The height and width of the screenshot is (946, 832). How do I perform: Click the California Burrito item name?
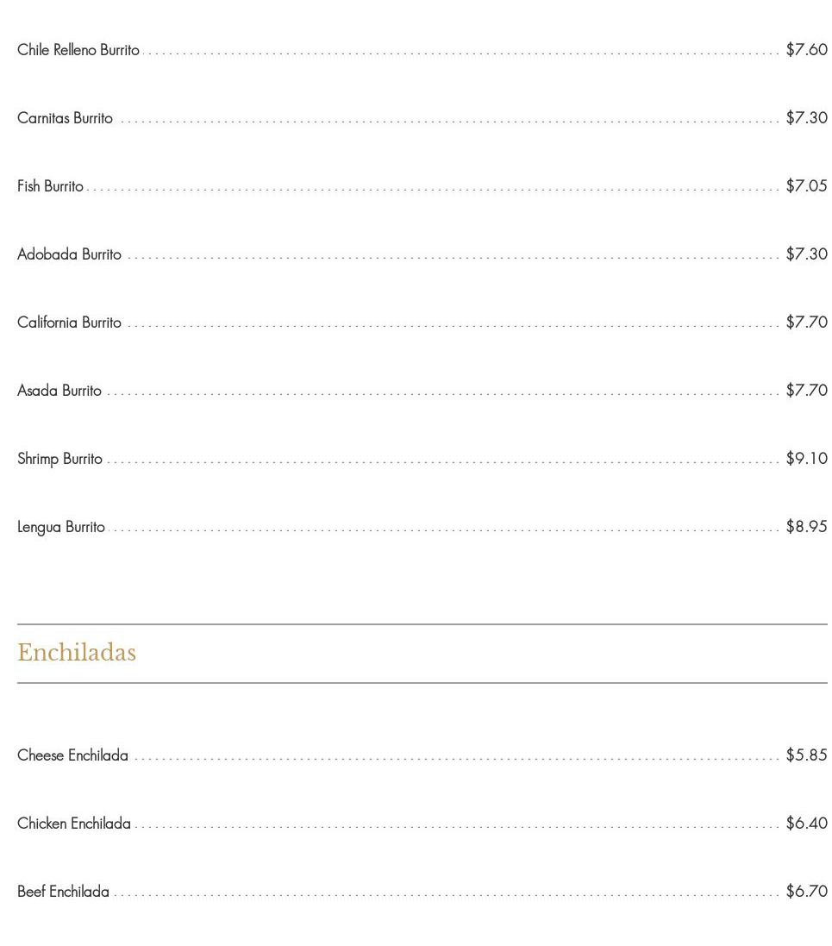69,323
